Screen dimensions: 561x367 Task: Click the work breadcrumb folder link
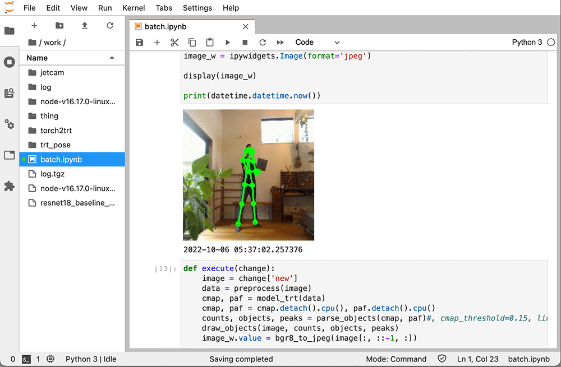[x=52, y=43]
